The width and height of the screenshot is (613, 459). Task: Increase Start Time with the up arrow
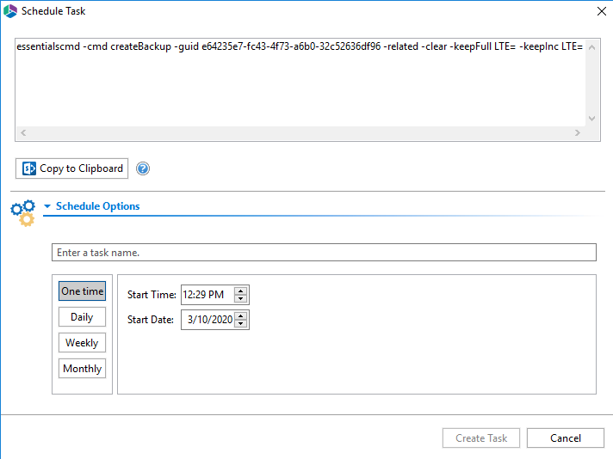point(241,291)
